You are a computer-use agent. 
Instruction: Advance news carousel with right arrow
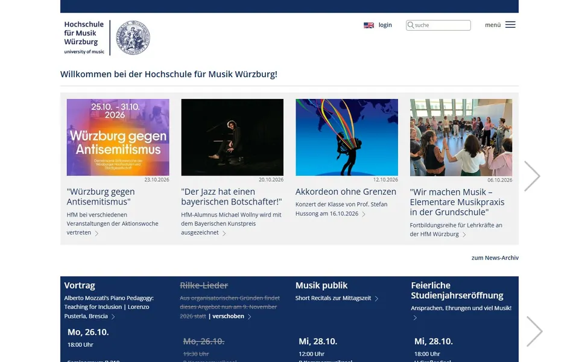tap(532, 176)
